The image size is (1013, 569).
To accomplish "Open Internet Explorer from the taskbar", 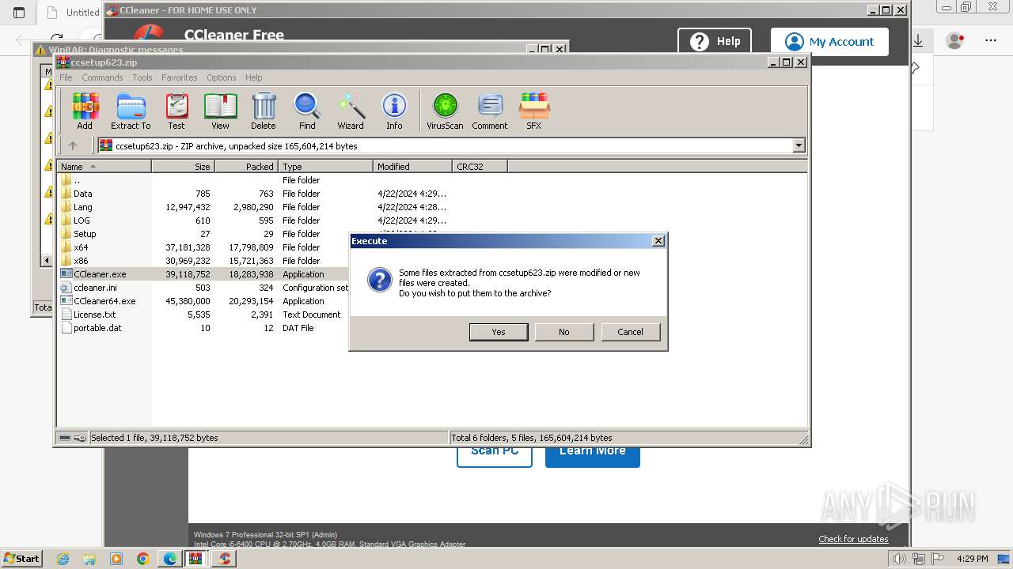I will click(63, 559).
